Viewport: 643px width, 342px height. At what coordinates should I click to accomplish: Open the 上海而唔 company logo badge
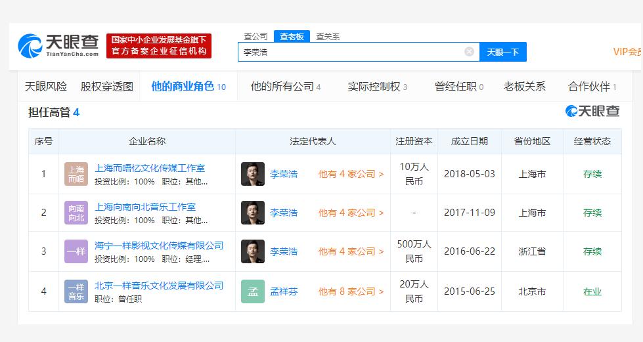(76, 174)
